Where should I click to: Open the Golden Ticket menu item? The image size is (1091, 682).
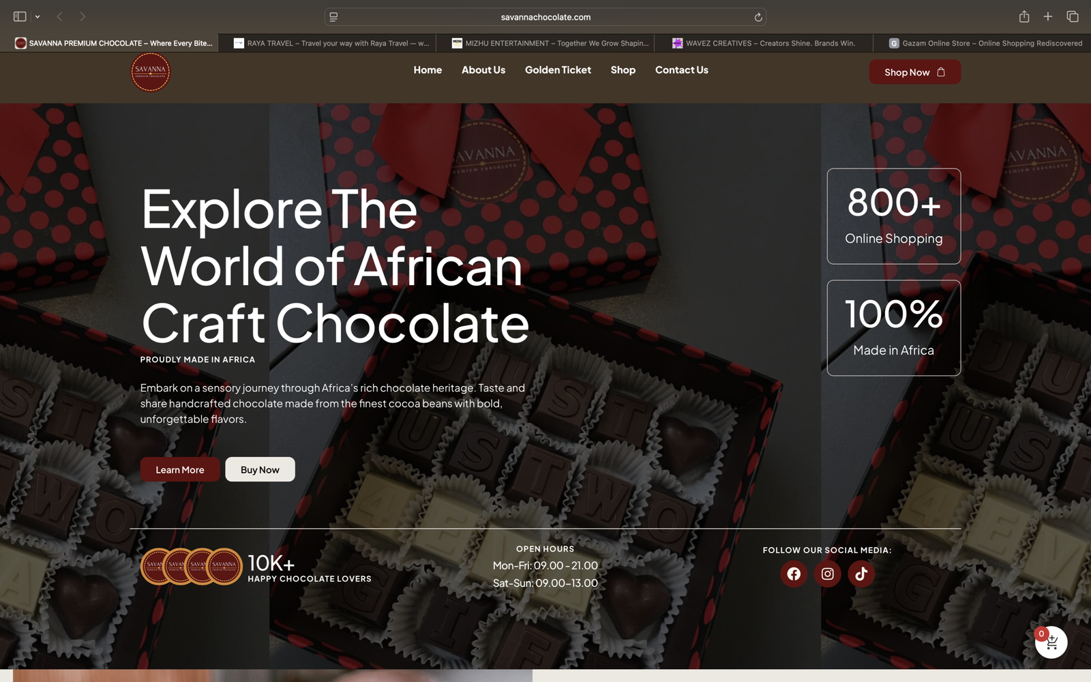coord(558,70)
